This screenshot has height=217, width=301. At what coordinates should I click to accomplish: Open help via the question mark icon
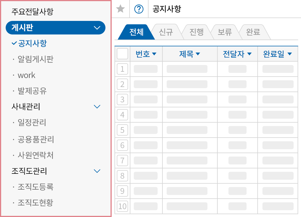pos(139,9)
